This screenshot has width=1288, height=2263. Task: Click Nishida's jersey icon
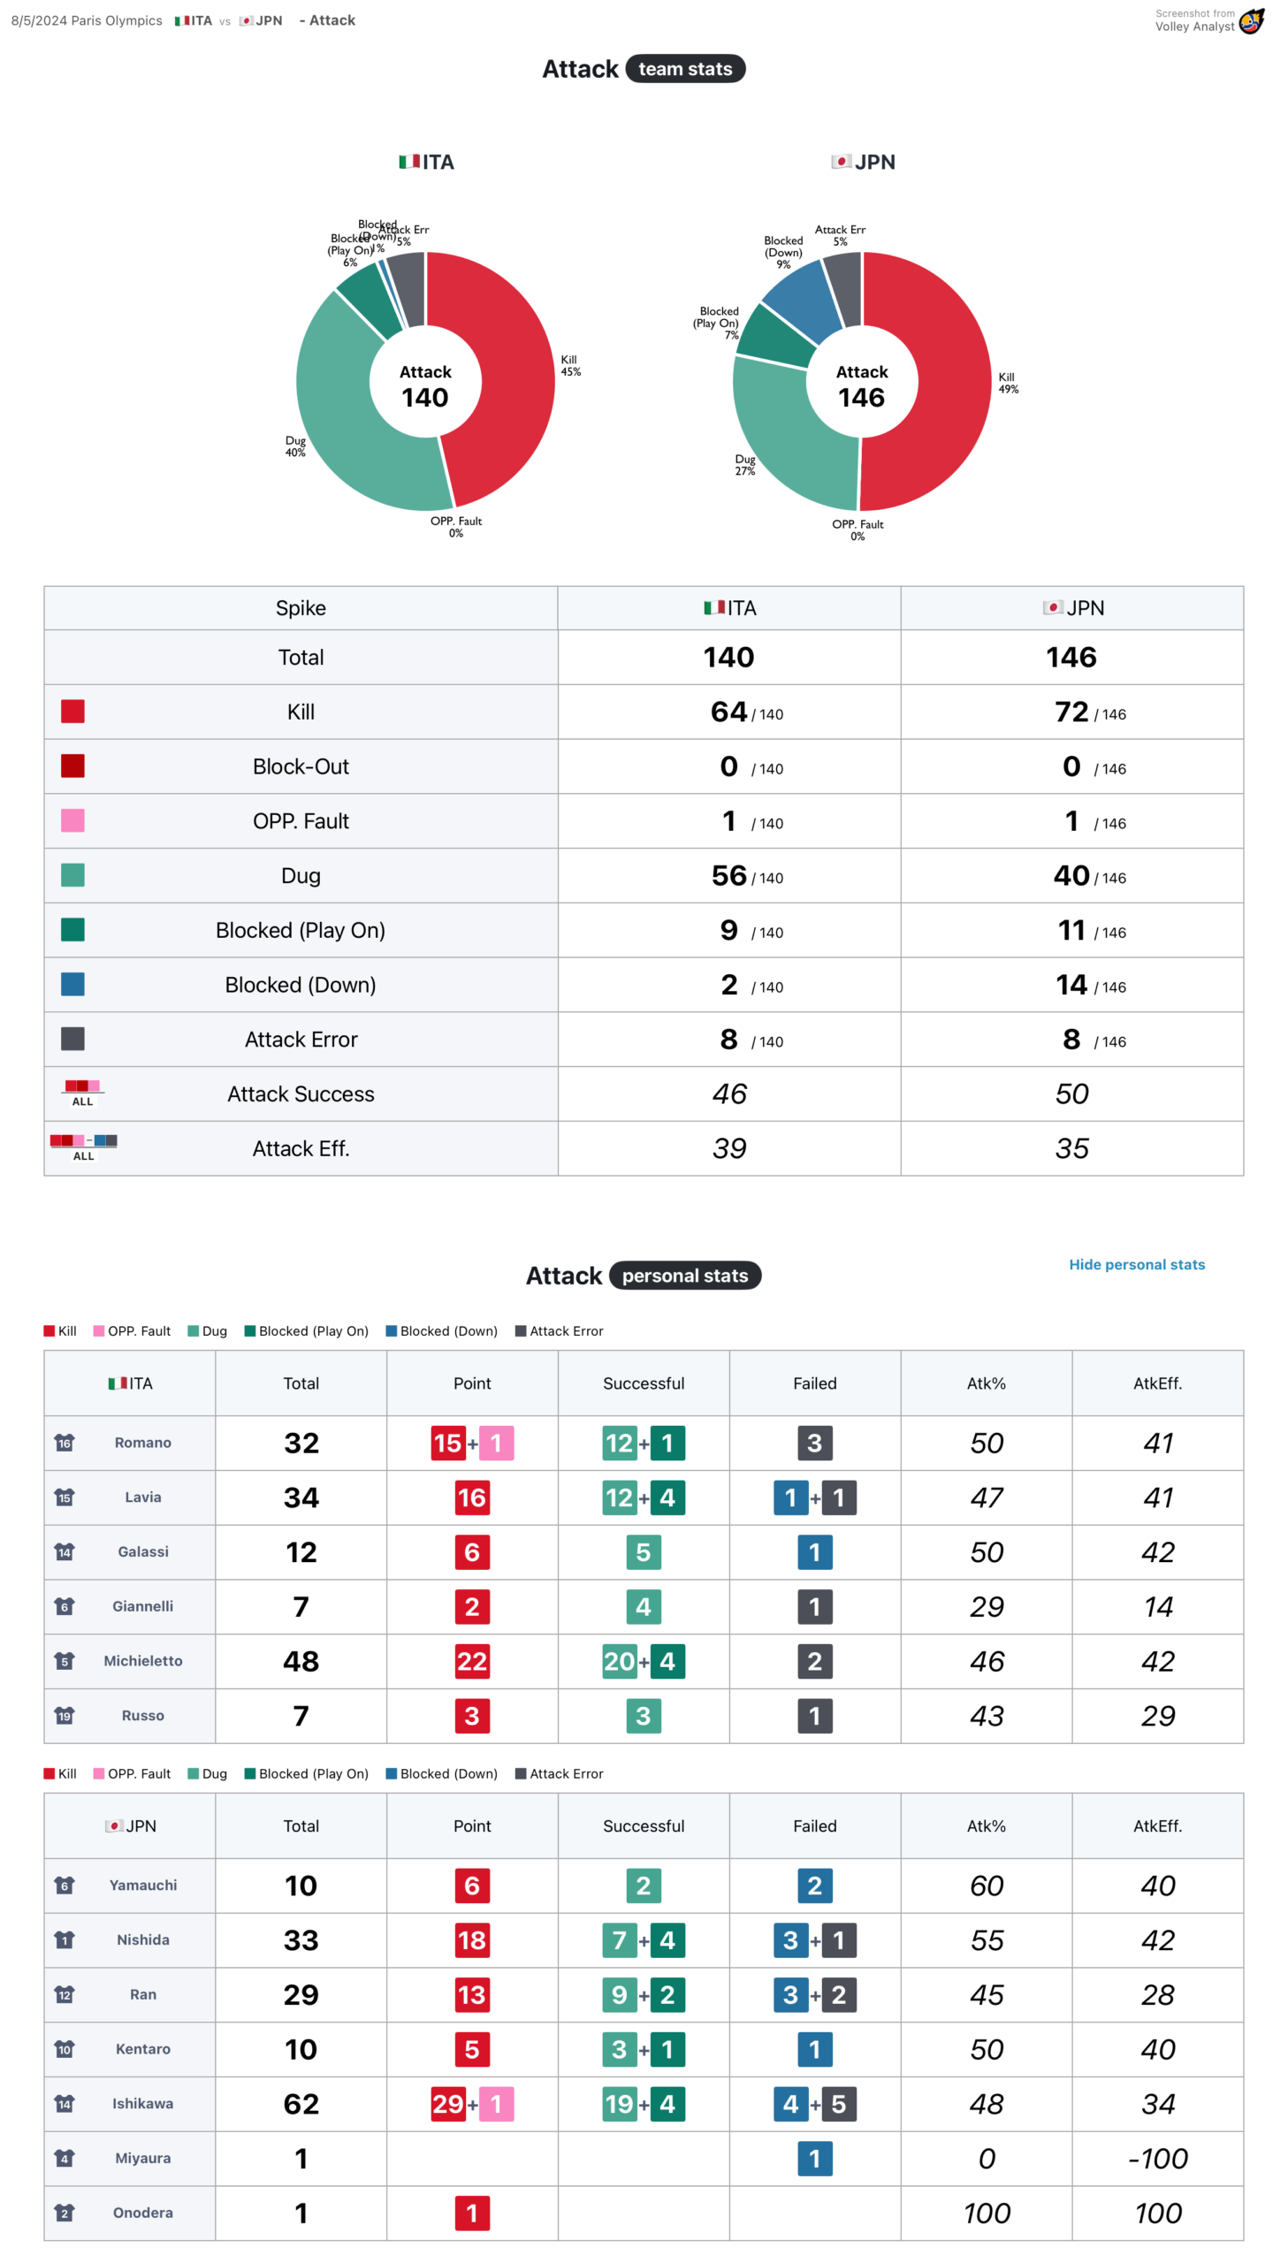tap(65, 1939)
